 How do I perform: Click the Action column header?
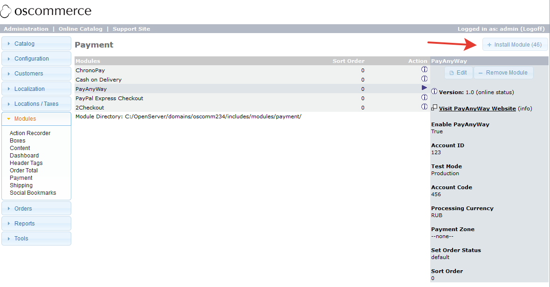click(418, 61)
